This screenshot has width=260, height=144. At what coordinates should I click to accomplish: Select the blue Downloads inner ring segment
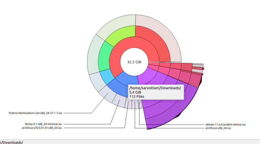pyautogui.click(x=119, y=85)
